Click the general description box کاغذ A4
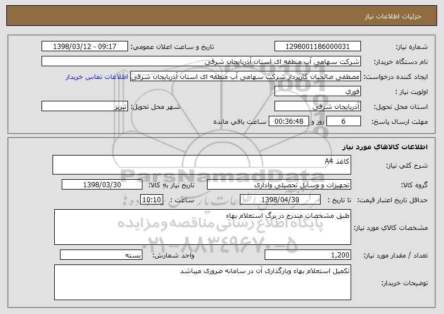Viewport: 444px width, 314px height. pos(202,165)
